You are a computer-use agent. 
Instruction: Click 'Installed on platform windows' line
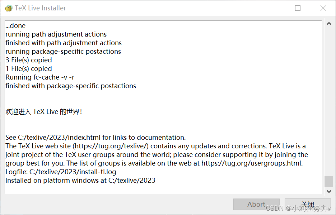[x=80, y=180]
